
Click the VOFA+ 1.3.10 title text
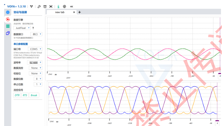tap(17, 7)
